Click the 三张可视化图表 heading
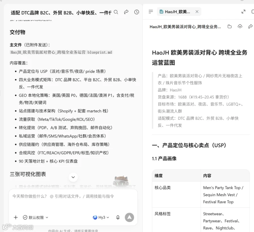 click(28, 174)
